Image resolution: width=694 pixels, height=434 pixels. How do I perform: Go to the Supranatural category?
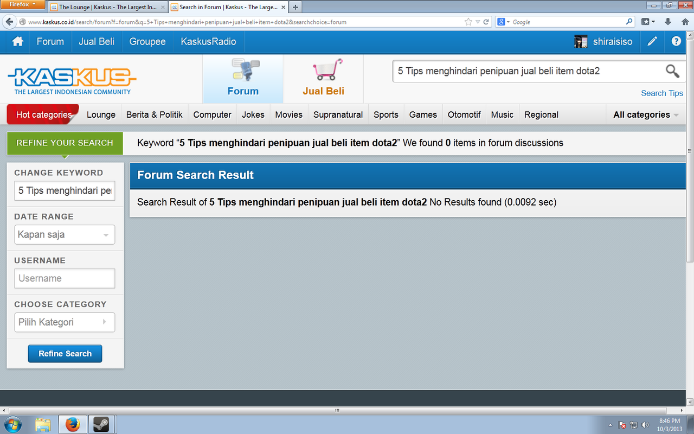(338, 114)
